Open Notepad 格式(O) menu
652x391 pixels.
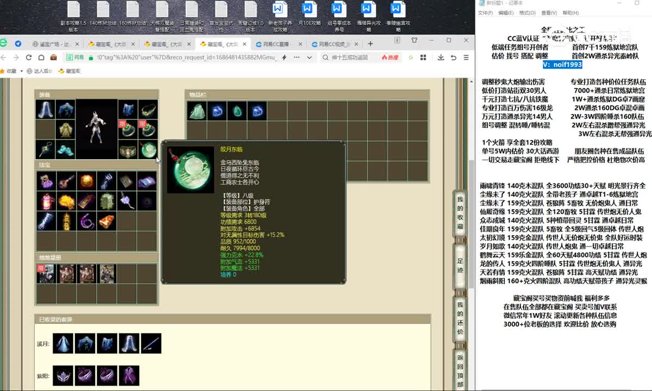pyautogui.click(x=526, y=13)
